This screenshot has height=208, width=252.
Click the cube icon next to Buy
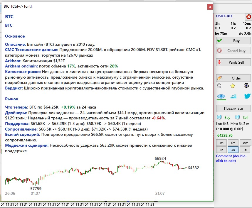pyautogui.click(x=219, y=117)
